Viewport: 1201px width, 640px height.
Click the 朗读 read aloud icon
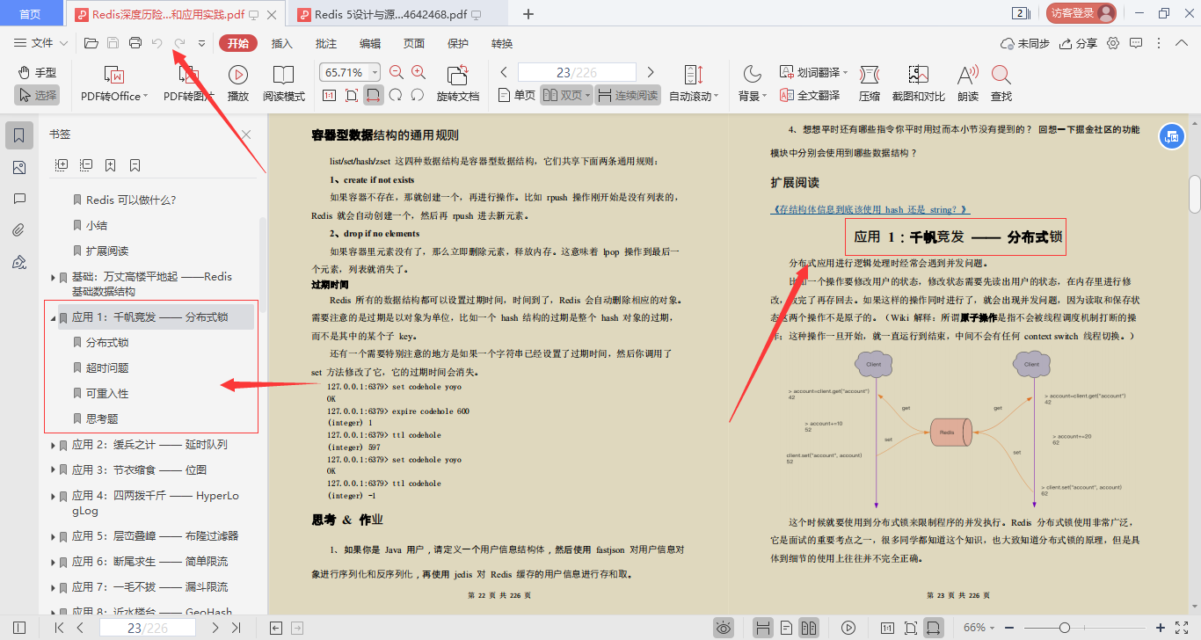[968, 84]
